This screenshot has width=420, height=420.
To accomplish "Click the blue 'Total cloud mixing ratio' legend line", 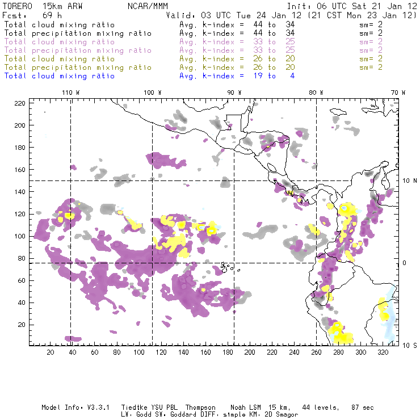I will 60,76.
